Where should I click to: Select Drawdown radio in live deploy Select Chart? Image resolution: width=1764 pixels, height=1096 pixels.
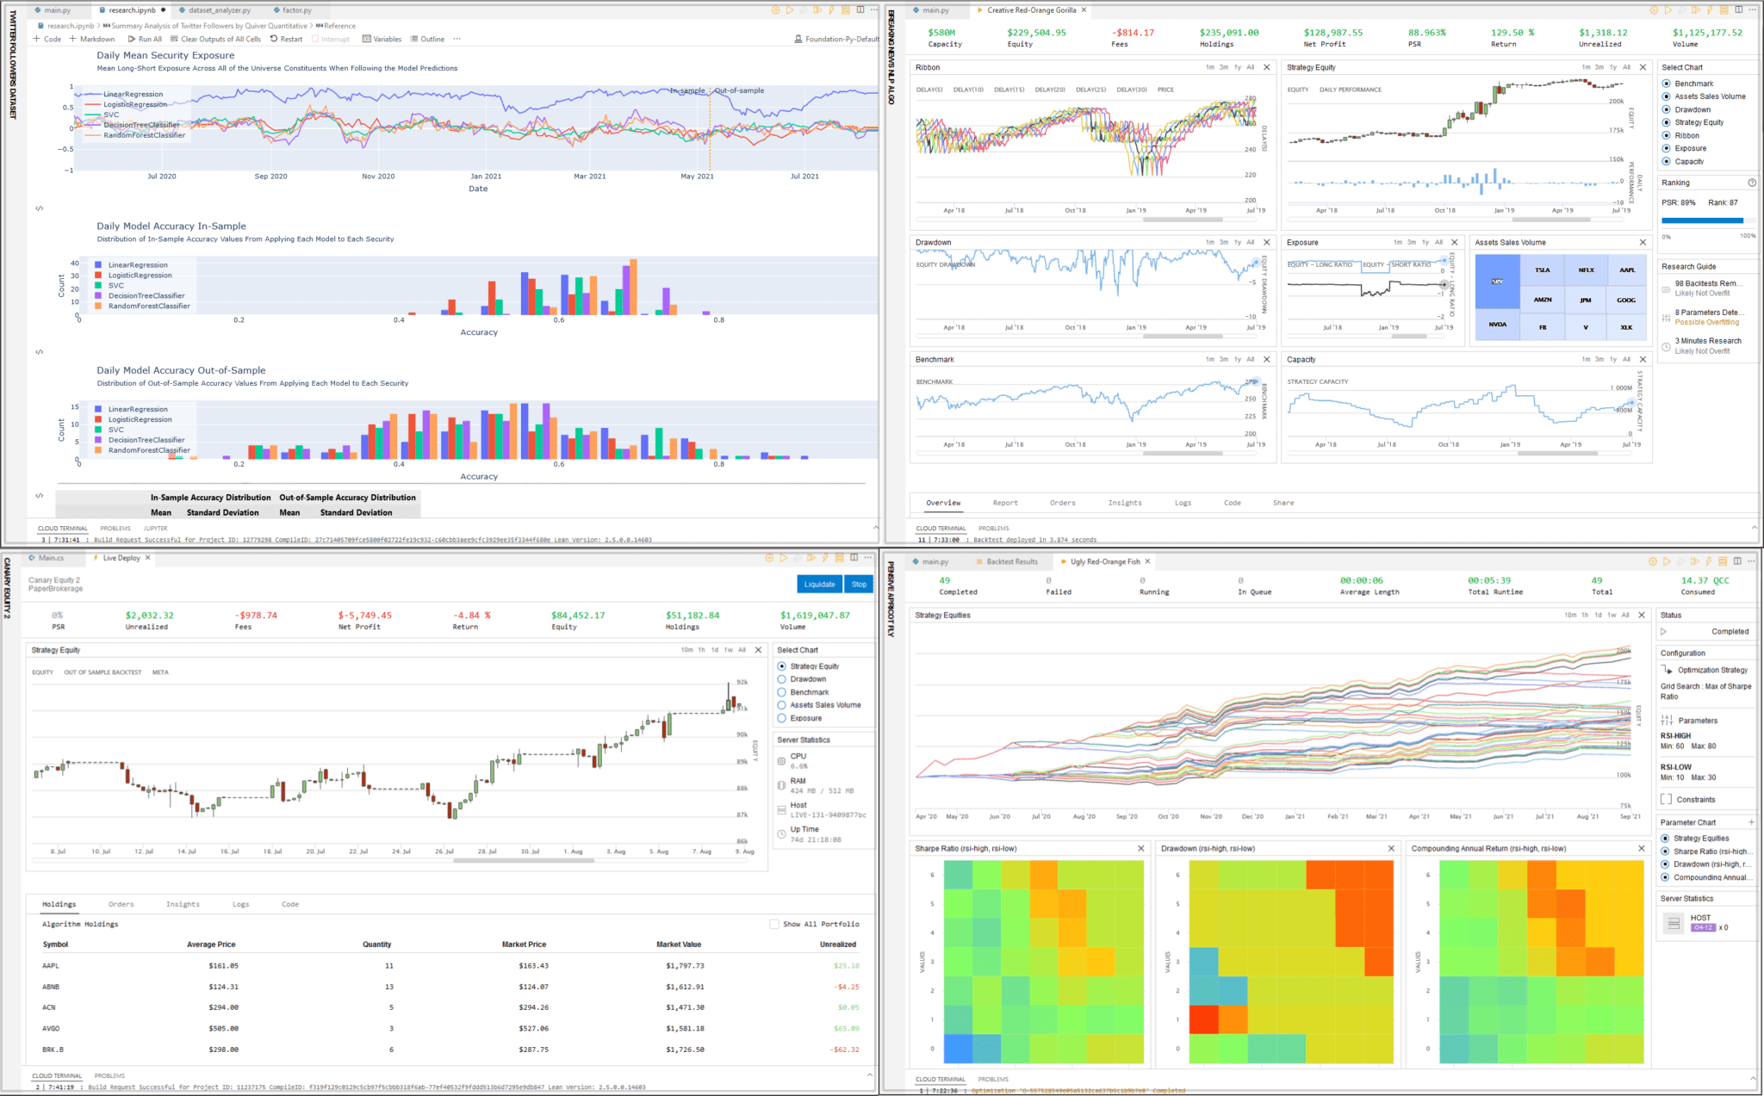[782, 679]
